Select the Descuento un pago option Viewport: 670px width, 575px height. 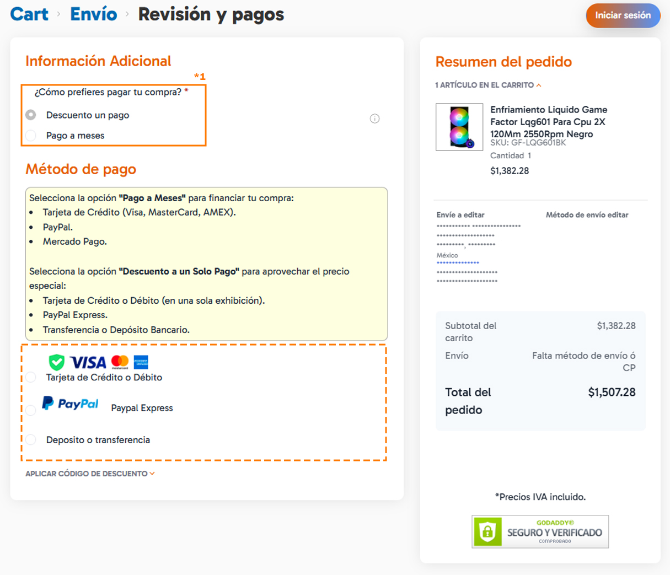click(x=31, y=115)
